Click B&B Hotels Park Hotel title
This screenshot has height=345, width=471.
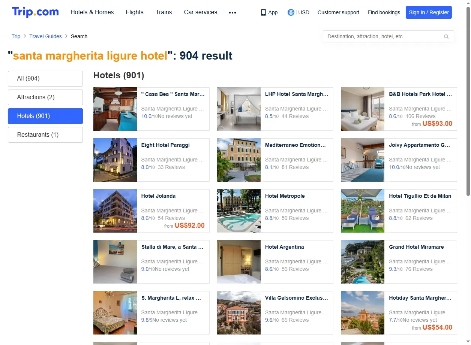[420, 94]
